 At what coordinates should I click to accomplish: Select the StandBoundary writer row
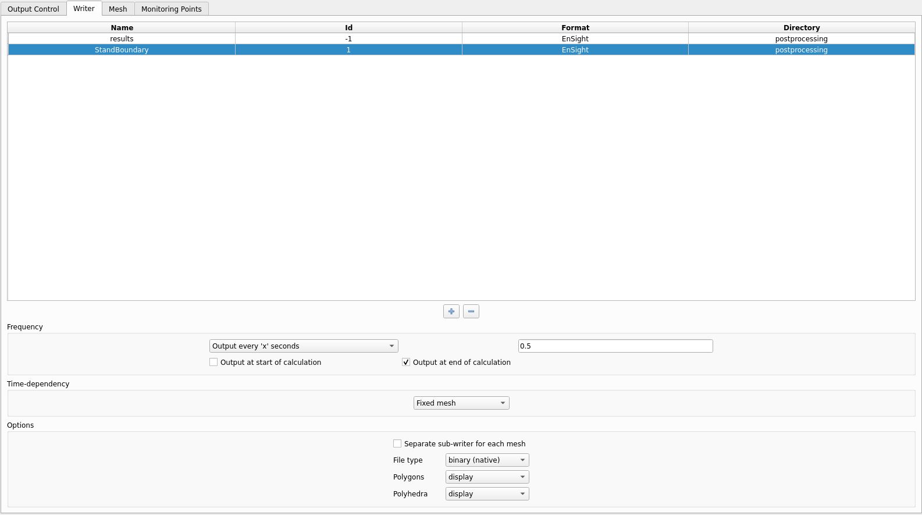[x=122, y=50]
